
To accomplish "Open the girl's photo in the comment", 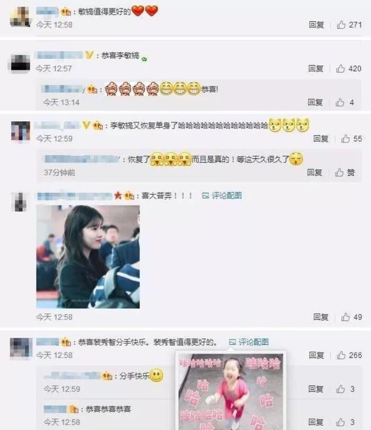I will [88, 257].
